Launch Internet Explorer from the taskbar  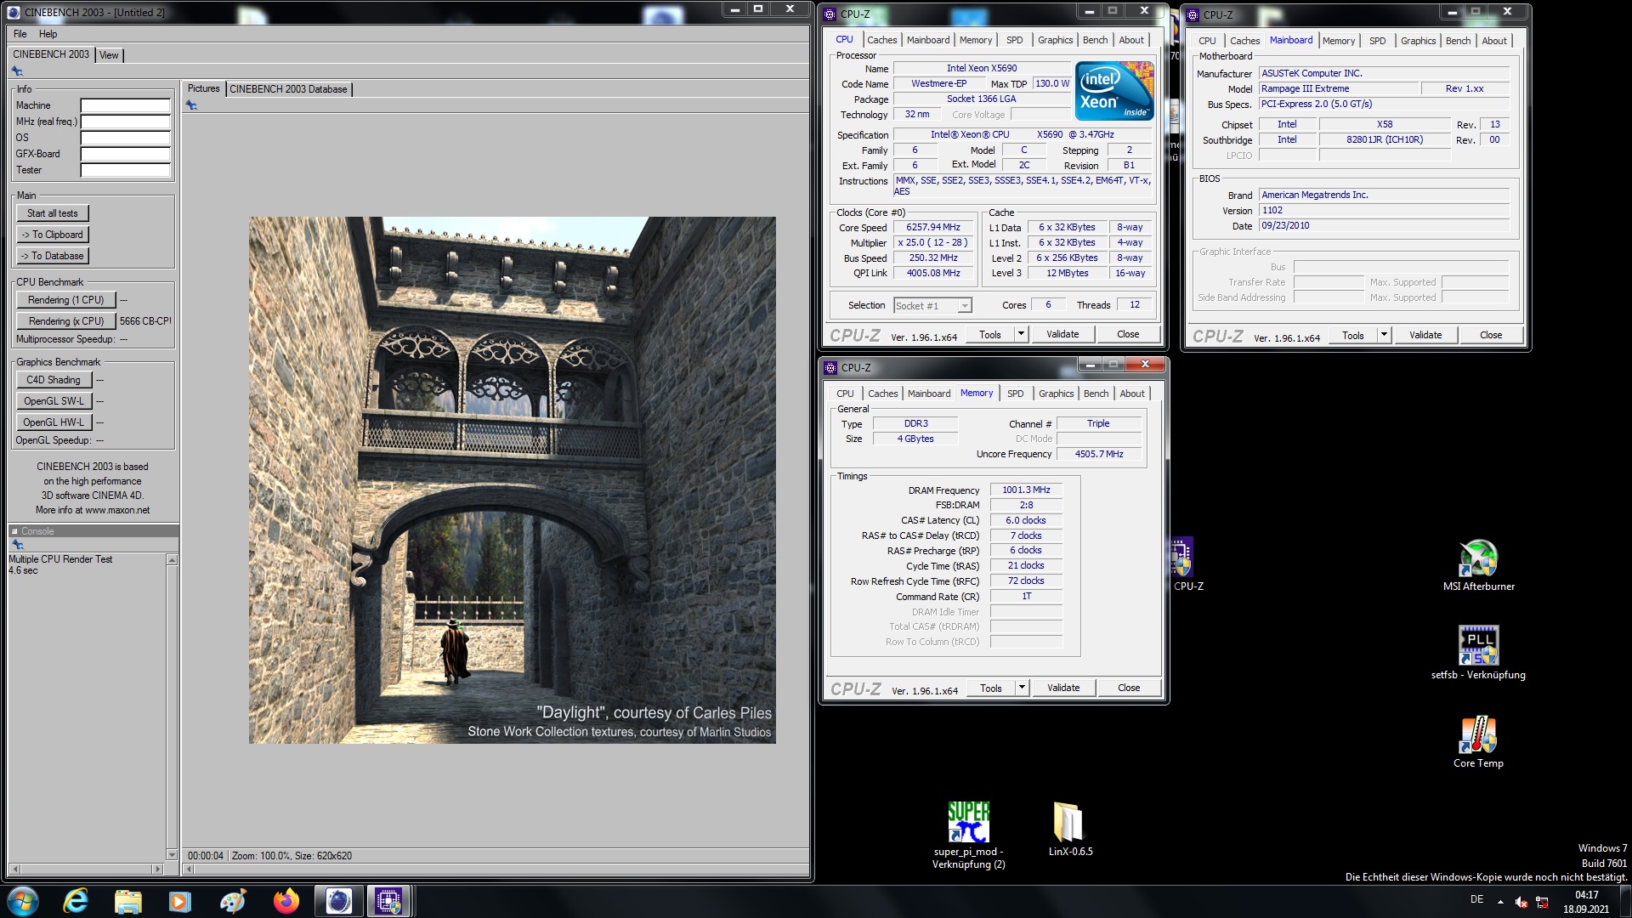[x=76, y=901]
